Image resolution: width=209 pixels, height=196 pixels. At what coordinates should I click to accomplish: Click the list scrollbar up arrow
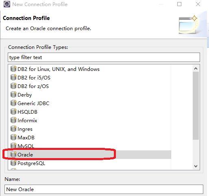196,68
